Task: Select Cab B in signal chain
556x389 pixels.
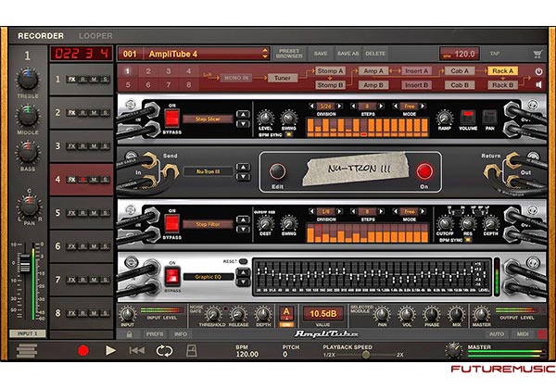Action: tap(460, 85)
